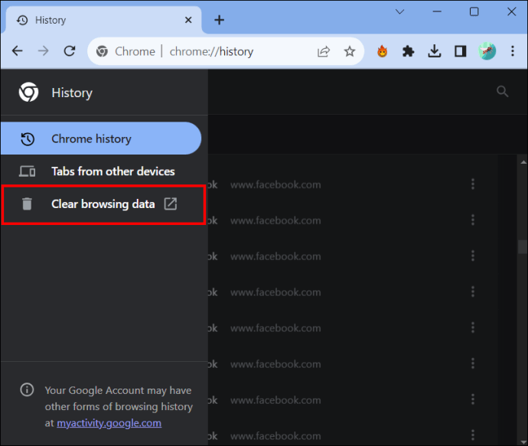
Task: Open the flame-fox extension icon
Action: [x=382, y=51]
